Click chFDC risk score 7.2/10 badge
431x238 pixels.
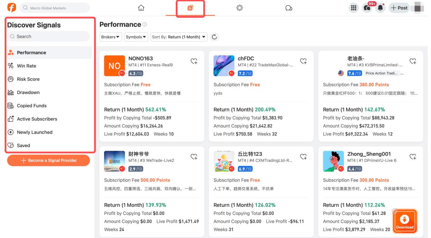click(245, 74)
